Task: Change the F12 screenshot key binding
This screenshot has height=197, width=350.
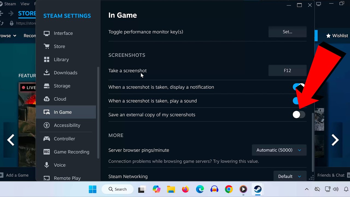Action: click(287, 70)
